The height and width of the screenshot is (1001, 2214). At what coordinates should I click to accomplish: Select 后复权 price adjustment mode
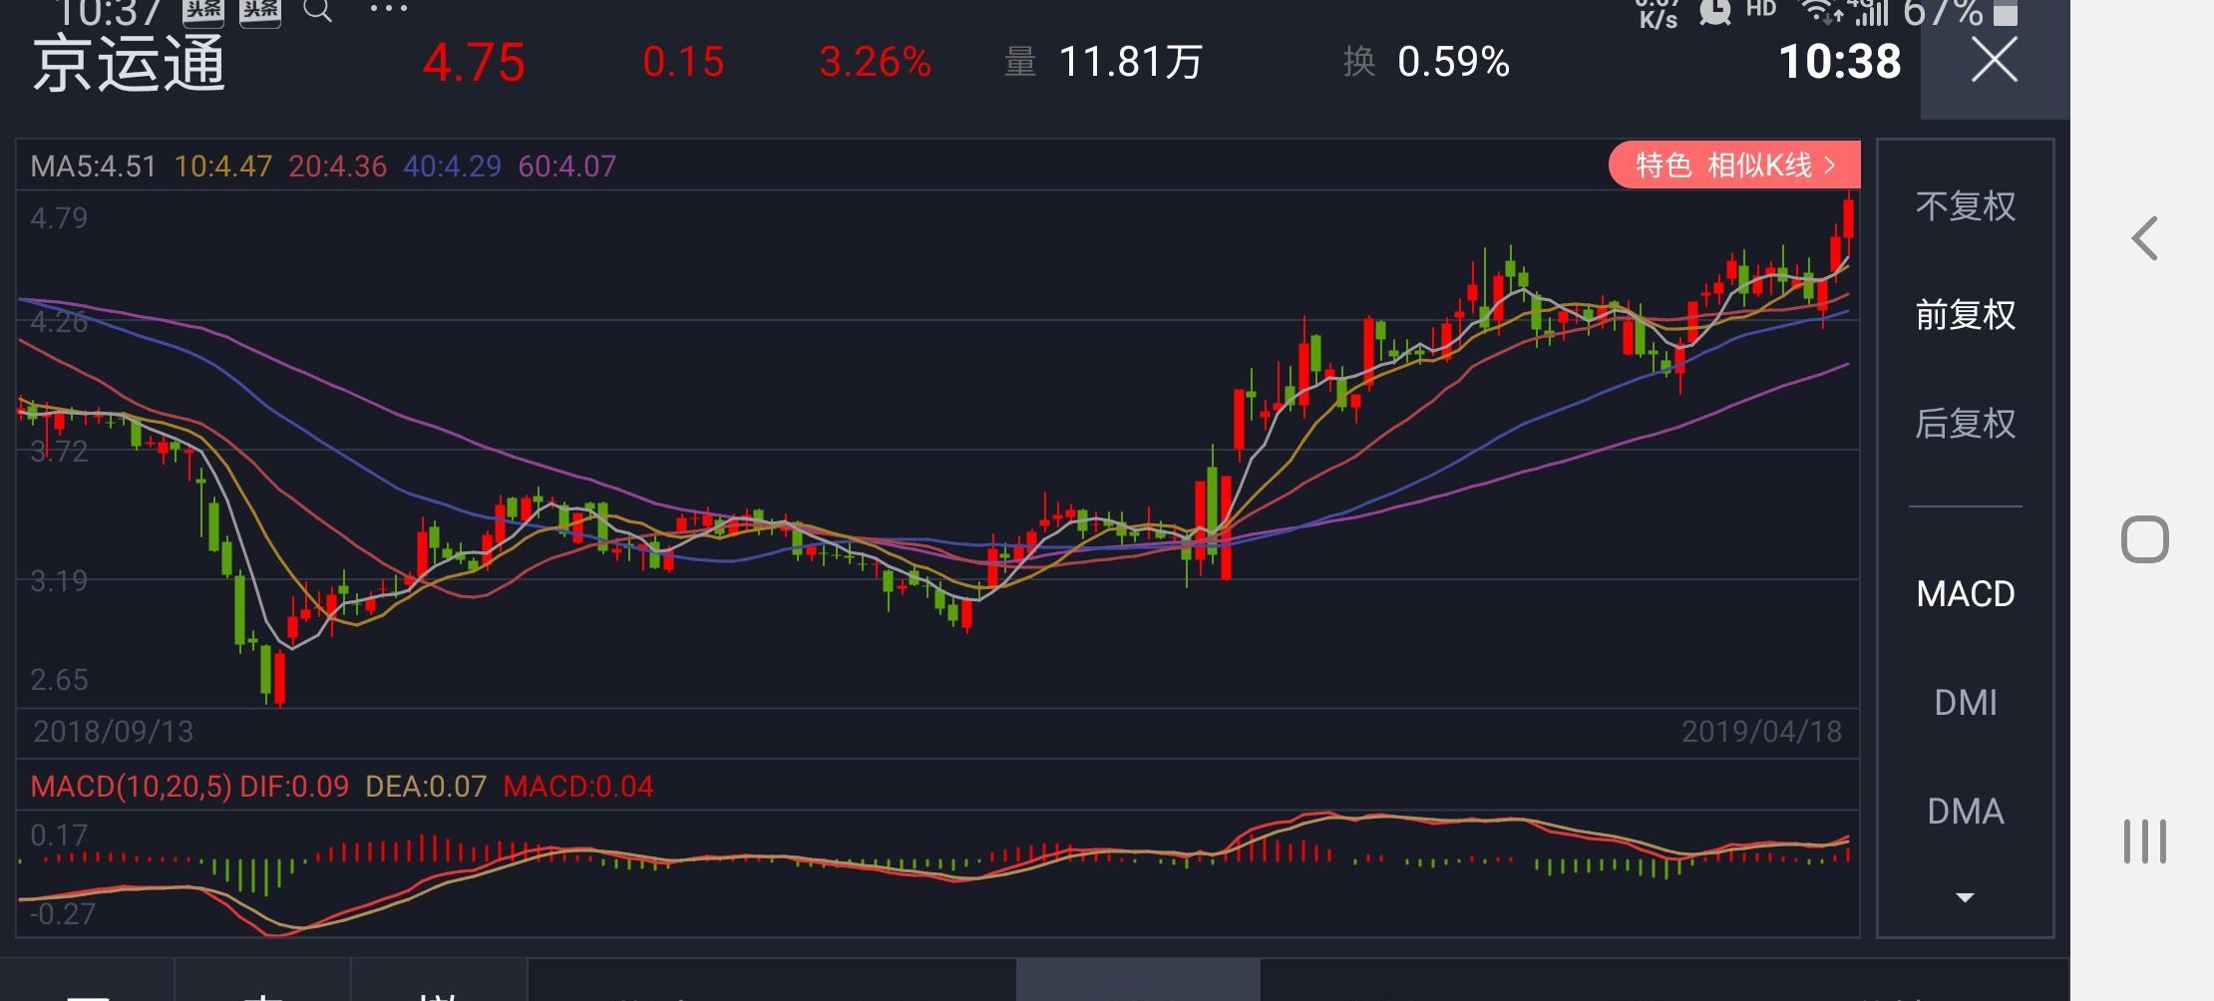pyautogui.click(x=1965, y=424)
